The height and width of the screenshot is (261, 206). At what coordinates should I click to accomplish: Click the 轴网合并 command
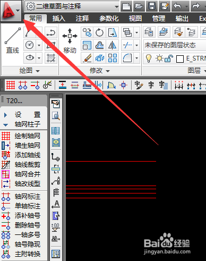click(x=21, y=174)
